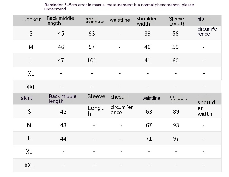Click the skirt "waistline" column header
The image size is (229, 177).
tap(151, 98)
